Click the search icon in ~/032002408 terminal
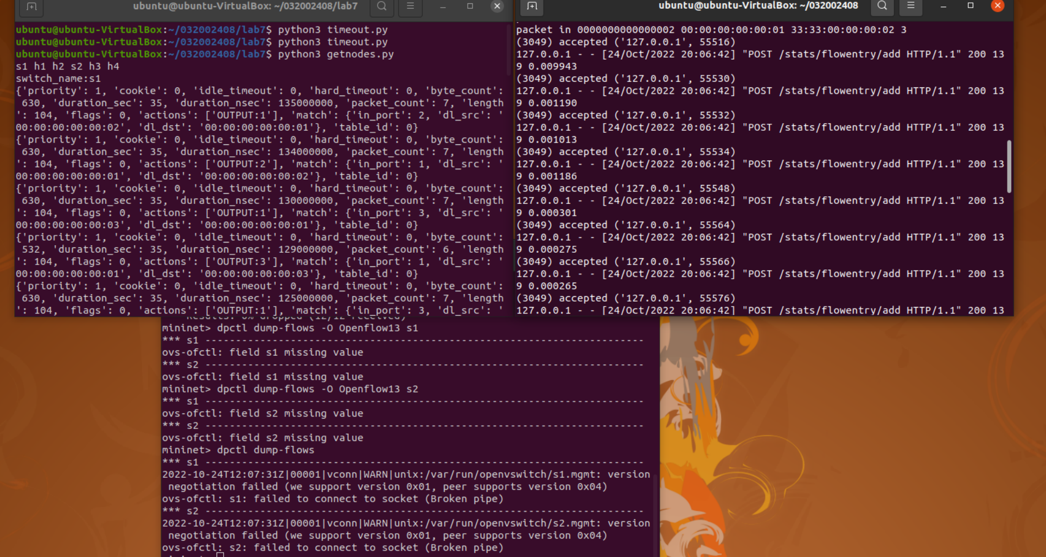This screenshot has height=557, width=1046. (x=882, y=6)
